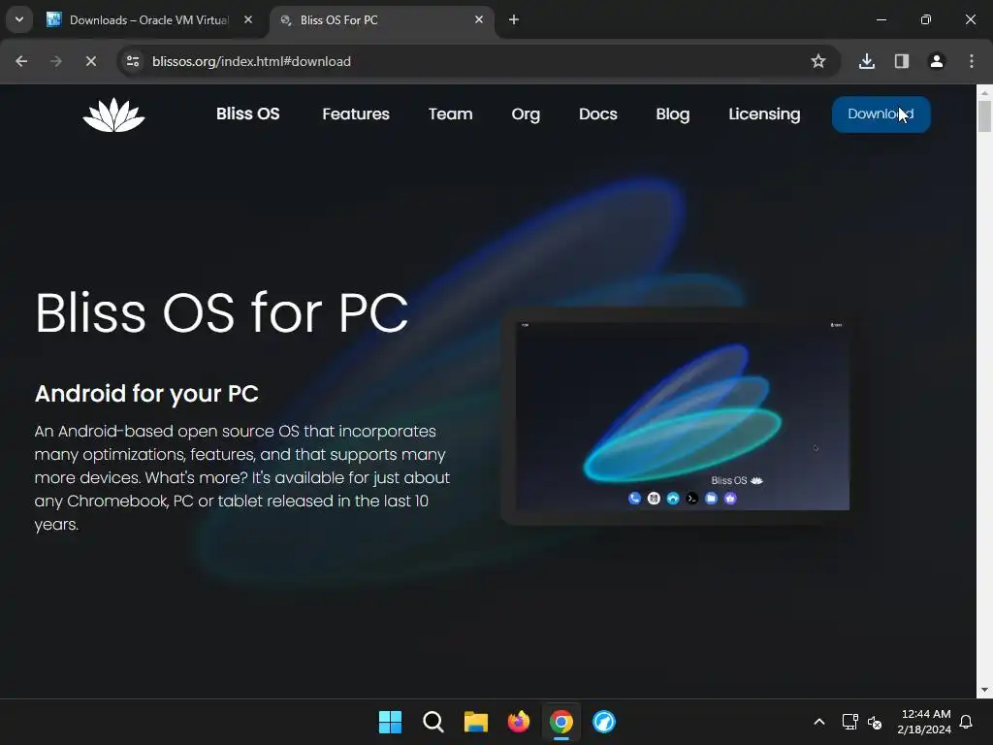Select Org in the site menu
The height and width of the screenshot is (745, 993).
click(526, 114)
